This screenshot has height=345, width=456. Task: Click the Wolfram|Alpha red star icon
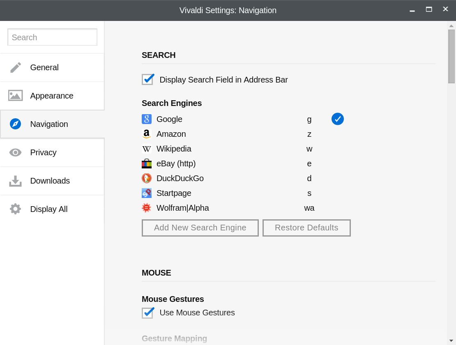coord(147,208)
